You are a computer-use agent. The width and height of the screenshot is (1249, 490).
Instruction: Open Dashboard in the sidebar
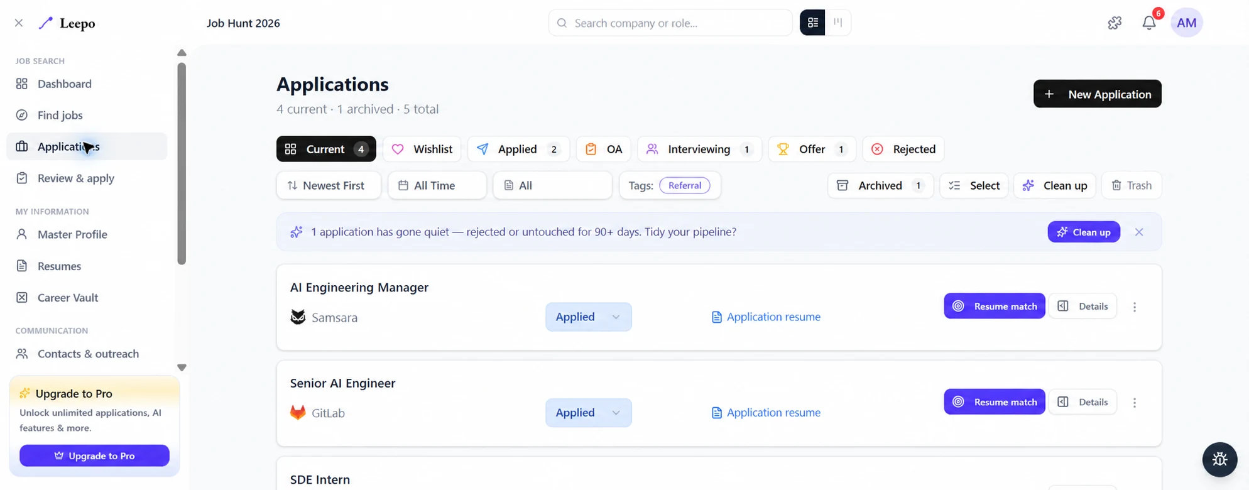pyautogui.click(x=87, y=84)
